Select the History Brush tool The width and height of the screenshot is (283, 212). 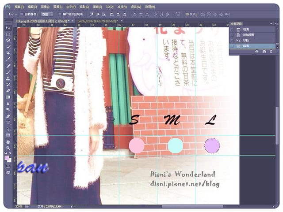click(8, 85)
